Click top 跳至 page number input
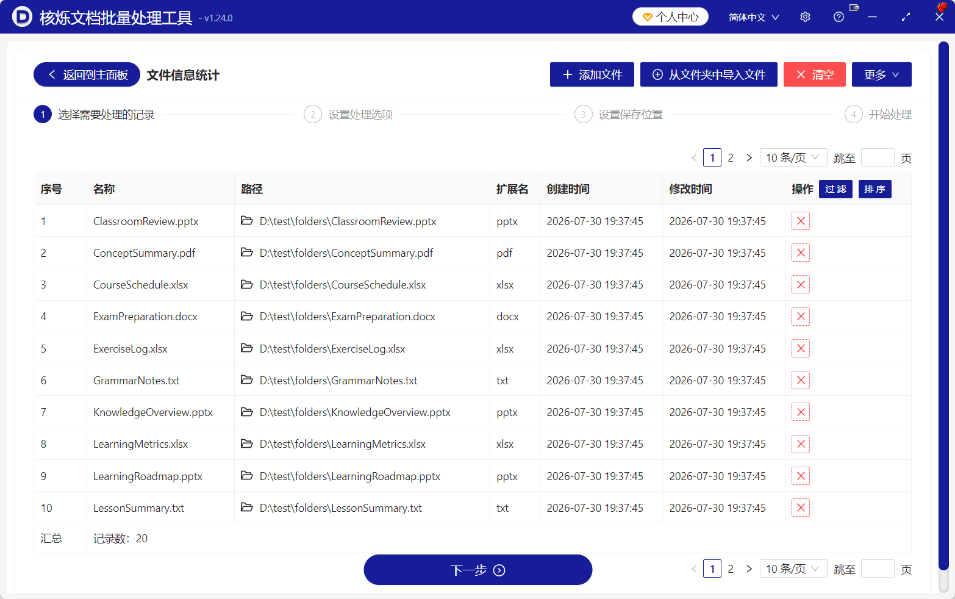Screen dimensions: 955x599 (x=878, y=157)
